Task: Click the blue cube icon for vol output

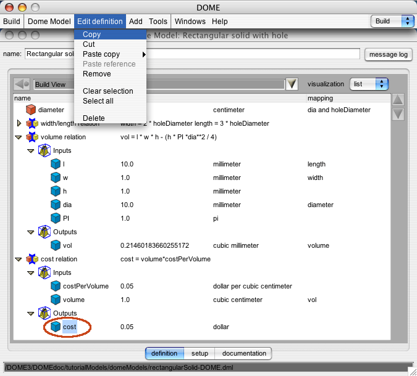Action: [x=56, y=245]
